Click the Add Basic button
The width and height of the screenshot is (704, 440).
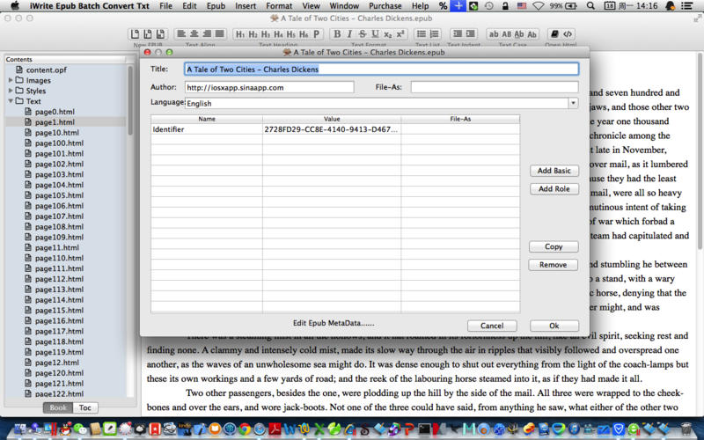point(554,171)
